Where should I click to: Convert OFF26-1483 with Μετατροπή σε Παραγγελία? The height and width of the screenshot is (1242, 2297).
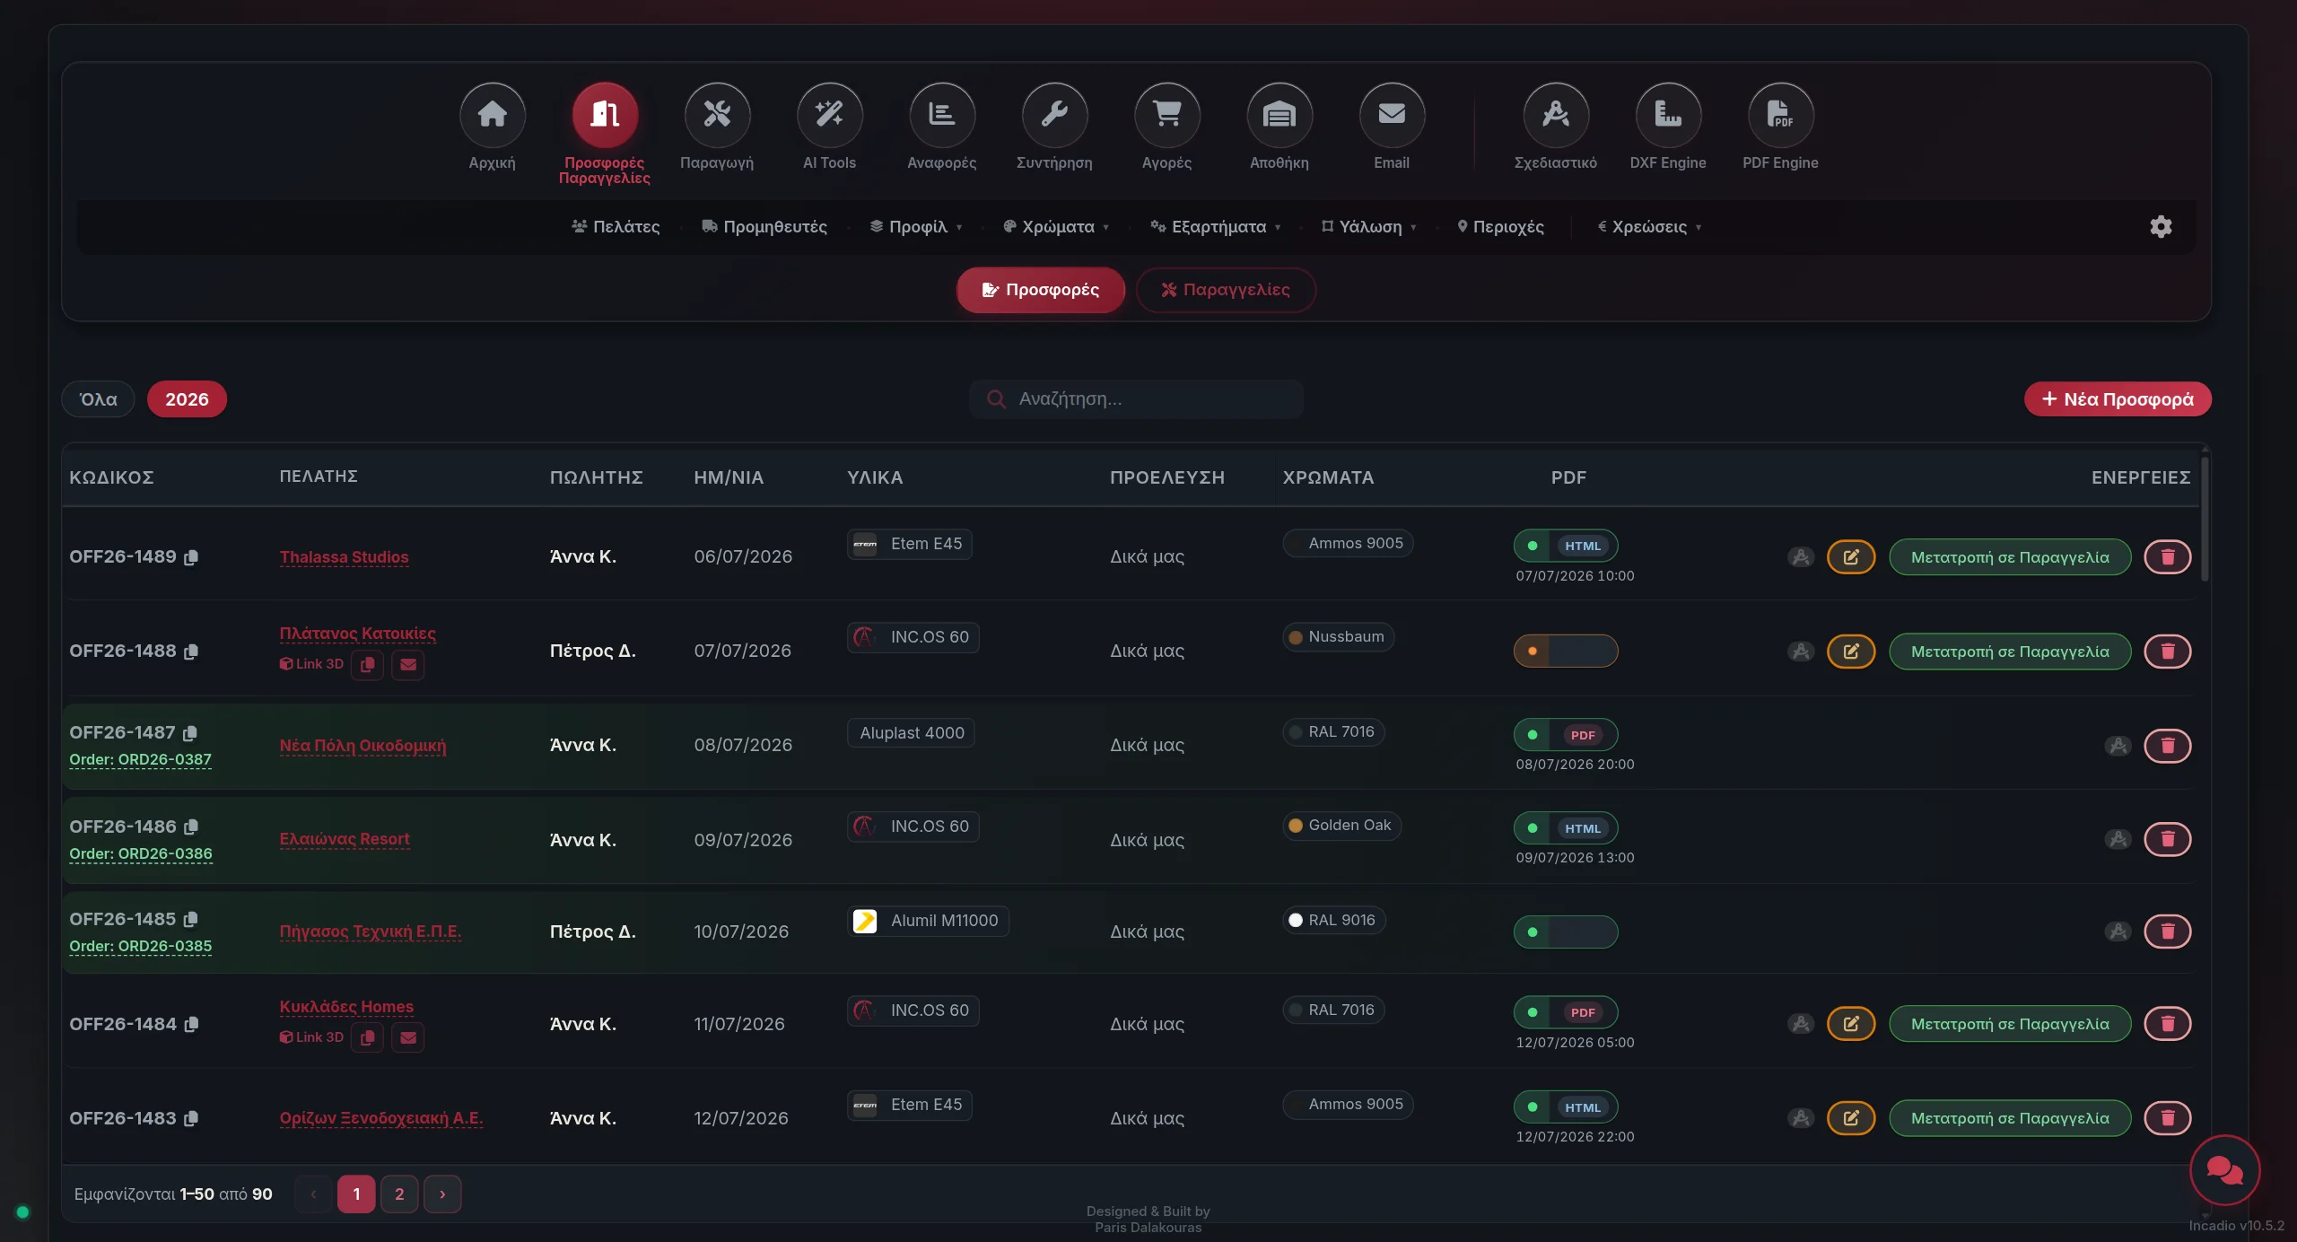(2010, 1118)
